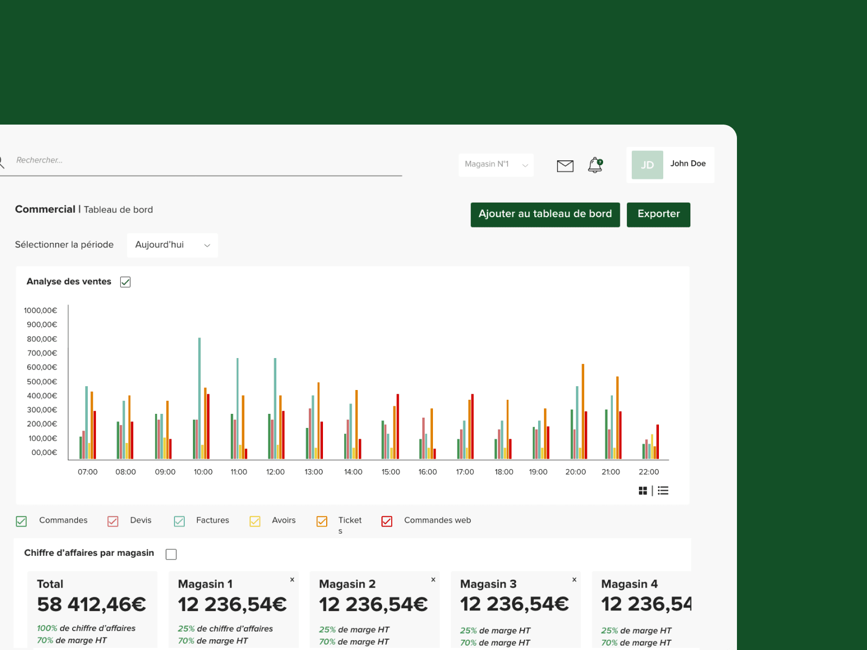The image size is (867, 650).
Task: Close the Magasin 3 card
Action: (574, 580)
